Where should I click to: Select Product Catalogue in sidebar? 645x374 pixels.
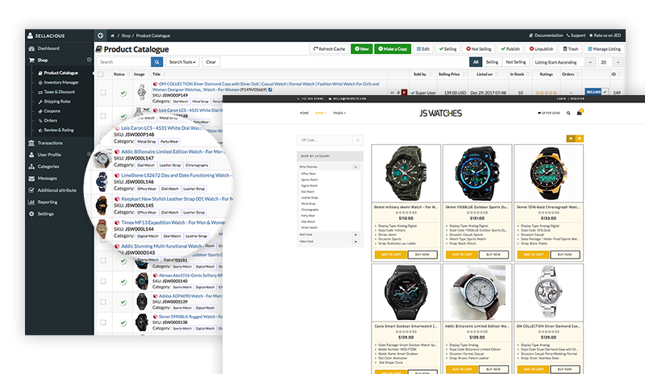pos(60,73)
